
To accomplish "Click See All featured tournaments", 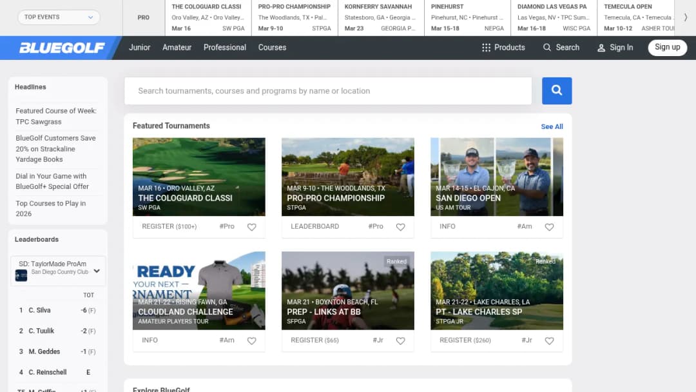I will point(552,126).
